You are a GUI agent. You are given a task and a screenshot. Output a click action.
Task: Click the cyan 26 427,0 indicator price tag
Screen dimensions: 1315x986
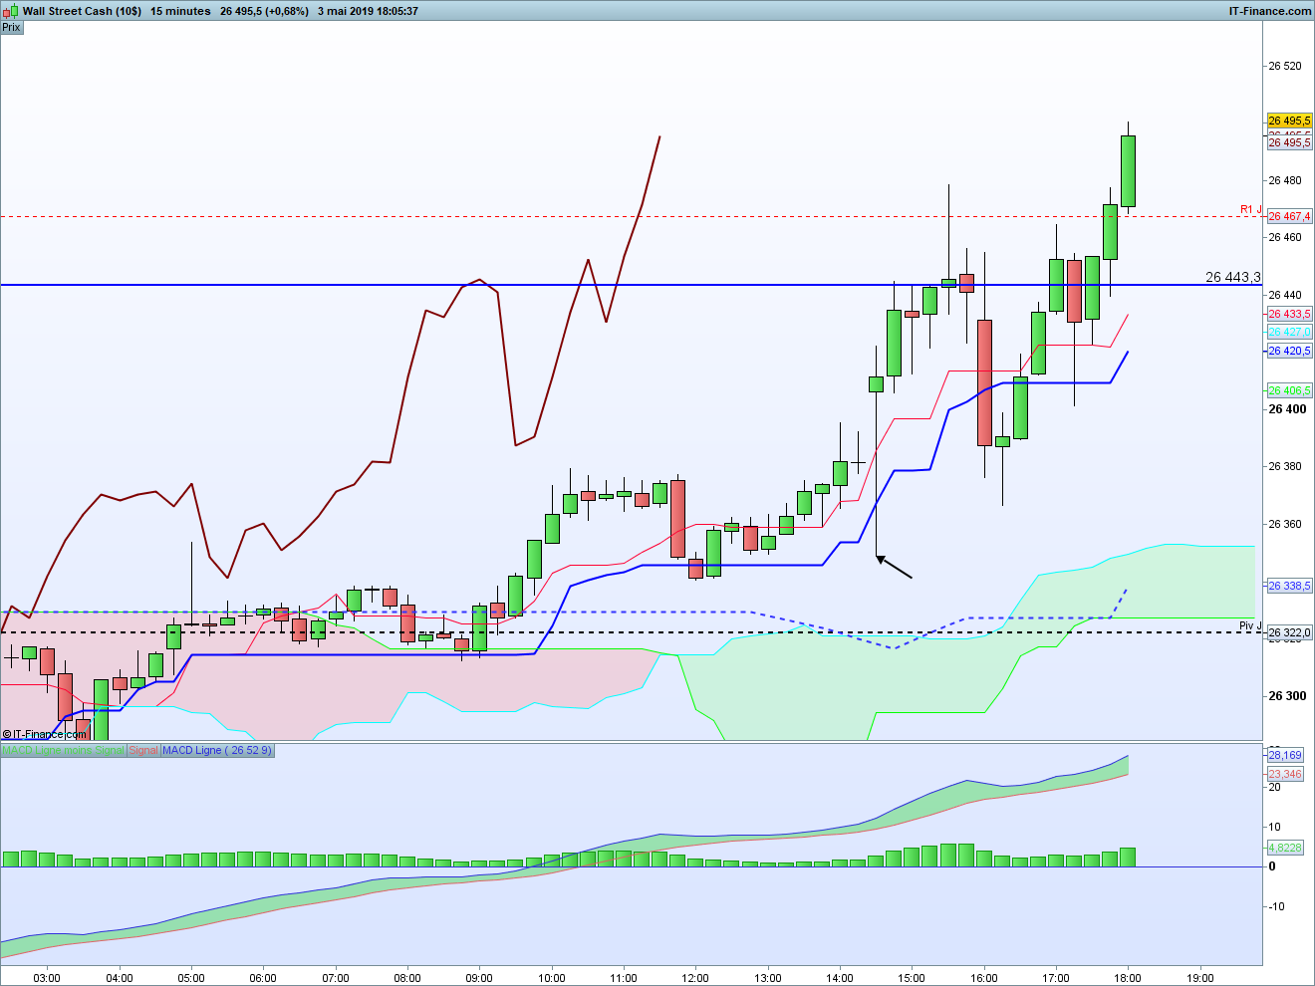tap(1289, 332)
